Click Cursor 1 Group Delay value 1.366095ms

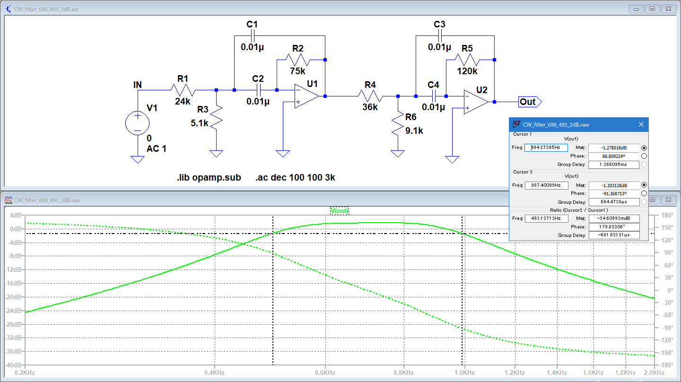pyautogui.click(x=614, y=165)
